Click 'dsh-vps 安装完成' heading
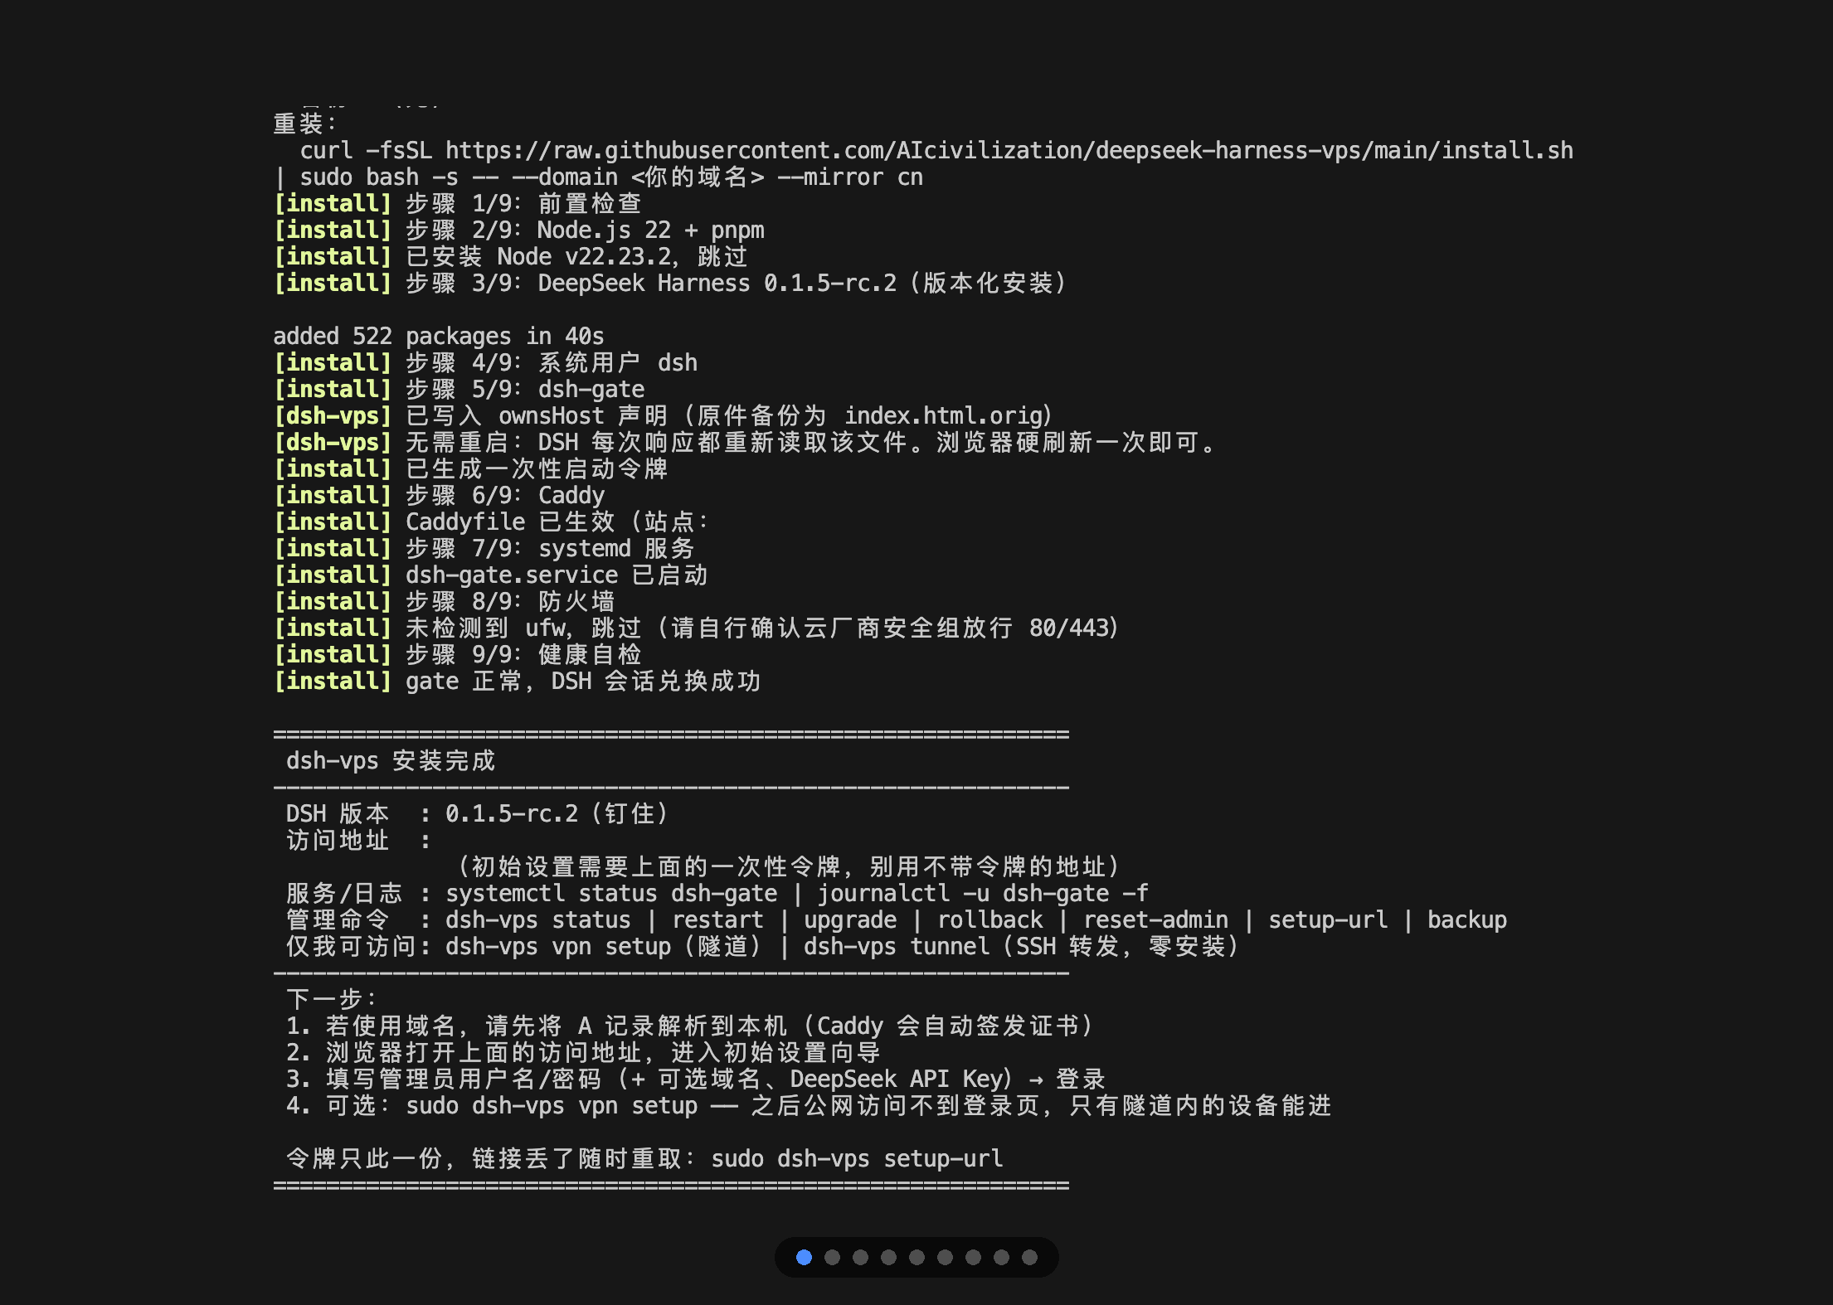 [x=391, y=760]
